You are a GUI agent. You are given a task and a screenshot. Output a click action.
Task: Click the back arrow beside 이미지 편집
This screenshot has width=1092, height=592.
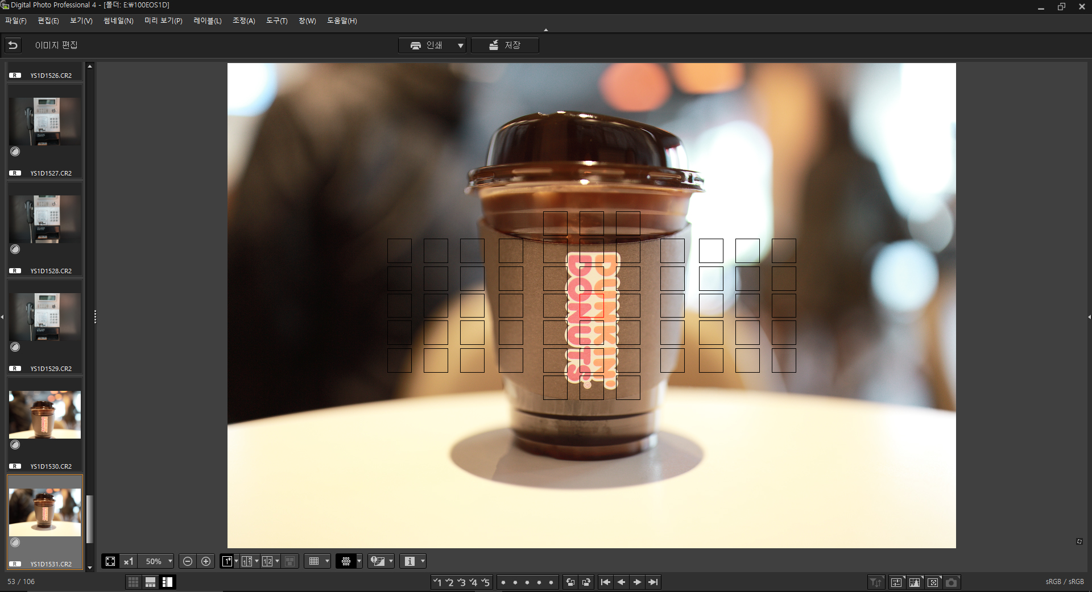pyautogui.click(x=13, y=45)
